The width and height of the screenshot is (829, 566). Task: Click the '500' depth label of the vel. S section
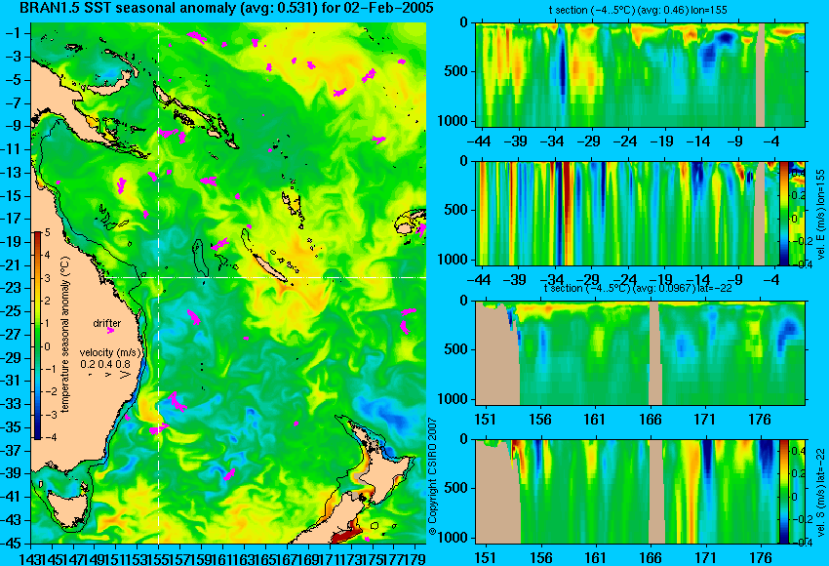pos(456,488)
